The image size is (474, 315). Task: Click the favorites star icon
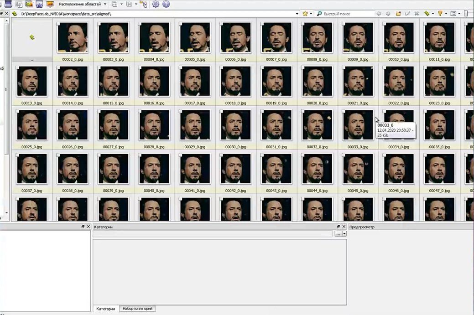click(305, 14)
